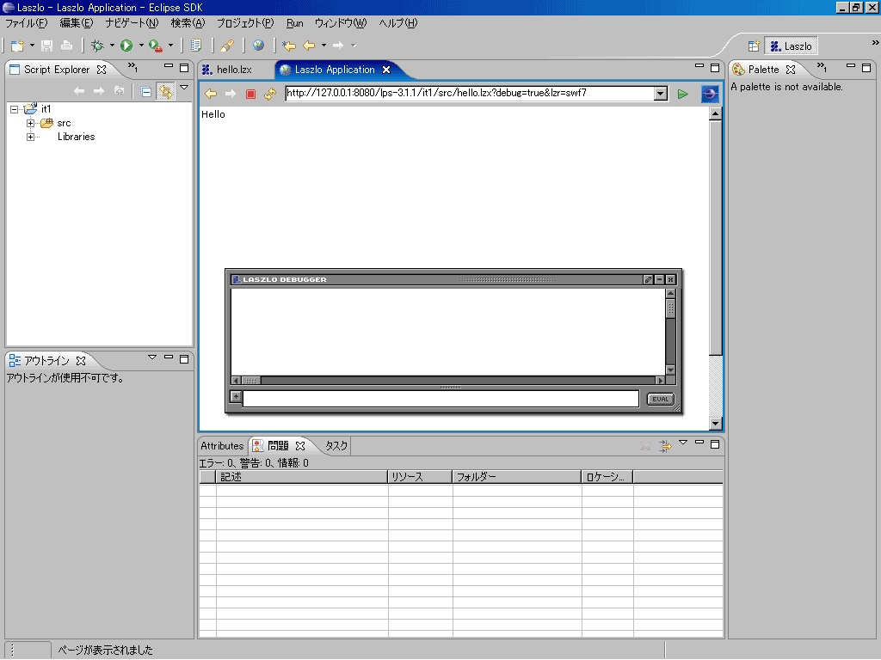Show hidden perspectives chevron

[x=875, y=43]
